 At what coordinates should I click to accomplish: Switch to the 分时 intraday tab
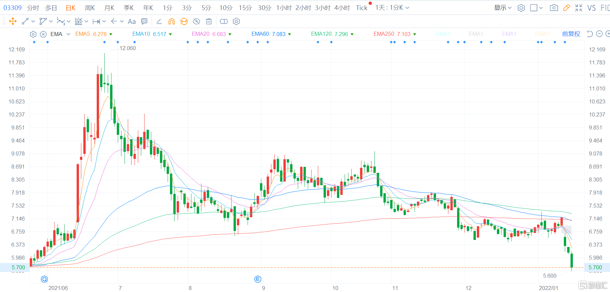pyautogui.click(x=33, y=8)
